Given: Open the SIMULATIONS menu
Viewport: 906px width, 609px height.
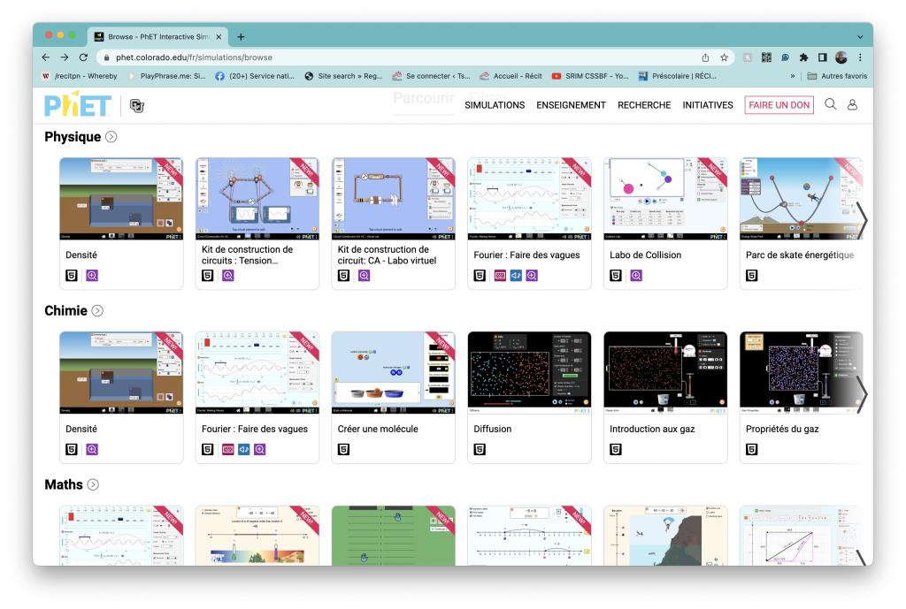Looking at the screenshot, I should pyautogui.click(x=495, y=105).
